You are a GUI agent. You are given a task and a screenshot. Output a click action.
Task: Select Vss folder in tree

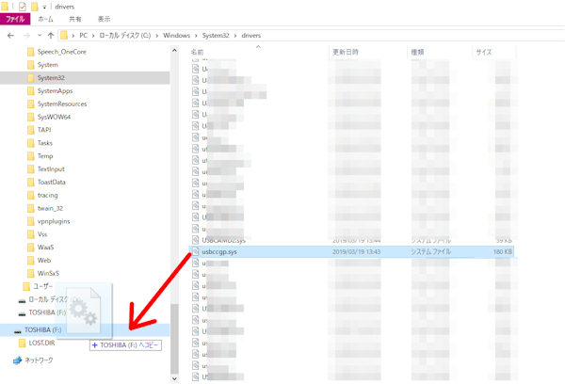coord(42,234)
